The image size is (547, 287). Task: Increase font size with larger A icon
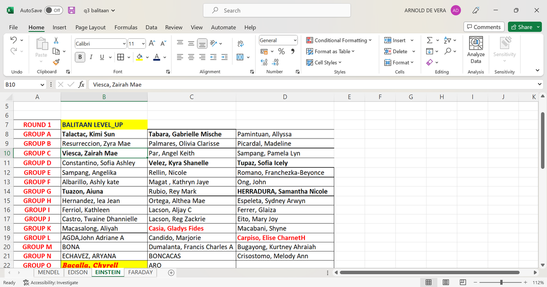point(152,44)
